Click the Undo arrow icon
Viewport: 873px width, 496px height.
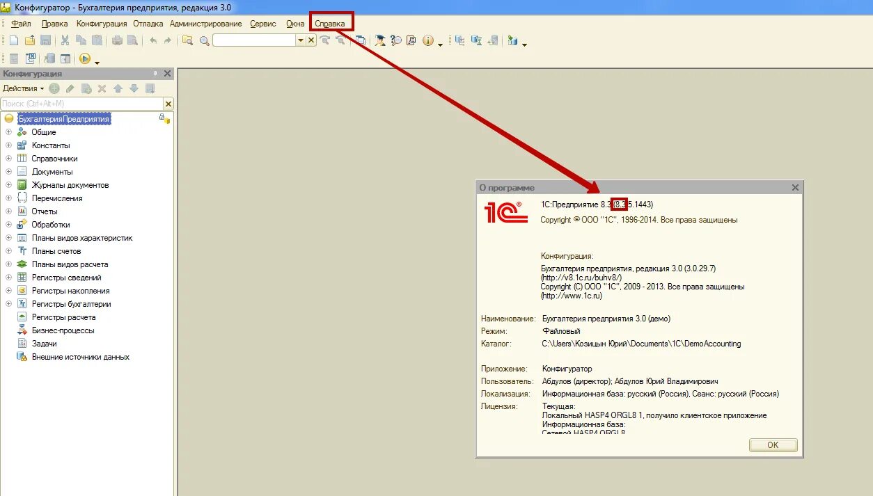coord(152,40)
